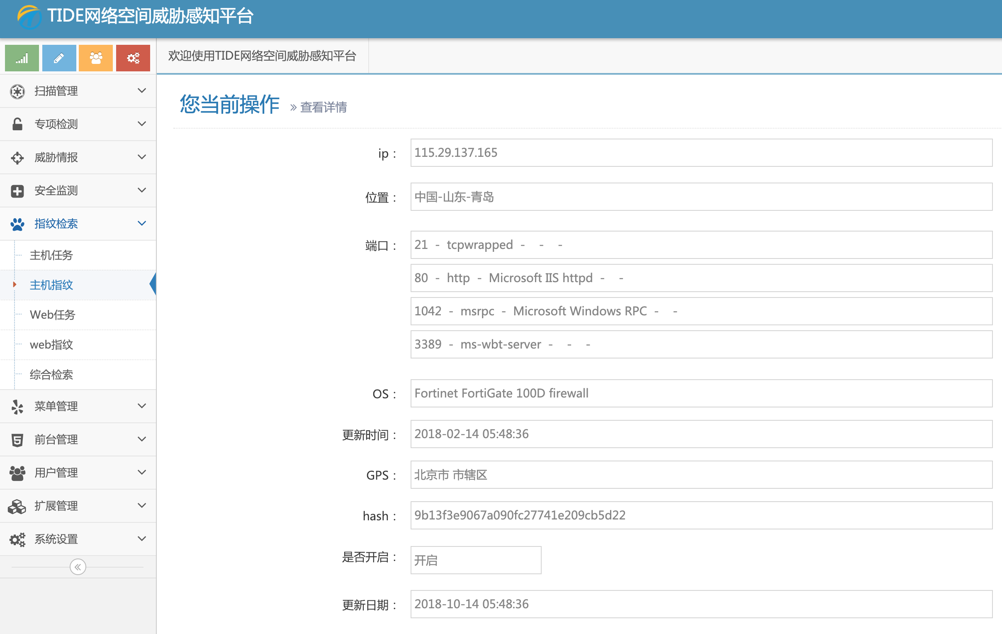1002x634 pixels.
Task: Open the welcome tab 欢迎使用TIDE网络空间威胁感知平台
Action: 262,56
